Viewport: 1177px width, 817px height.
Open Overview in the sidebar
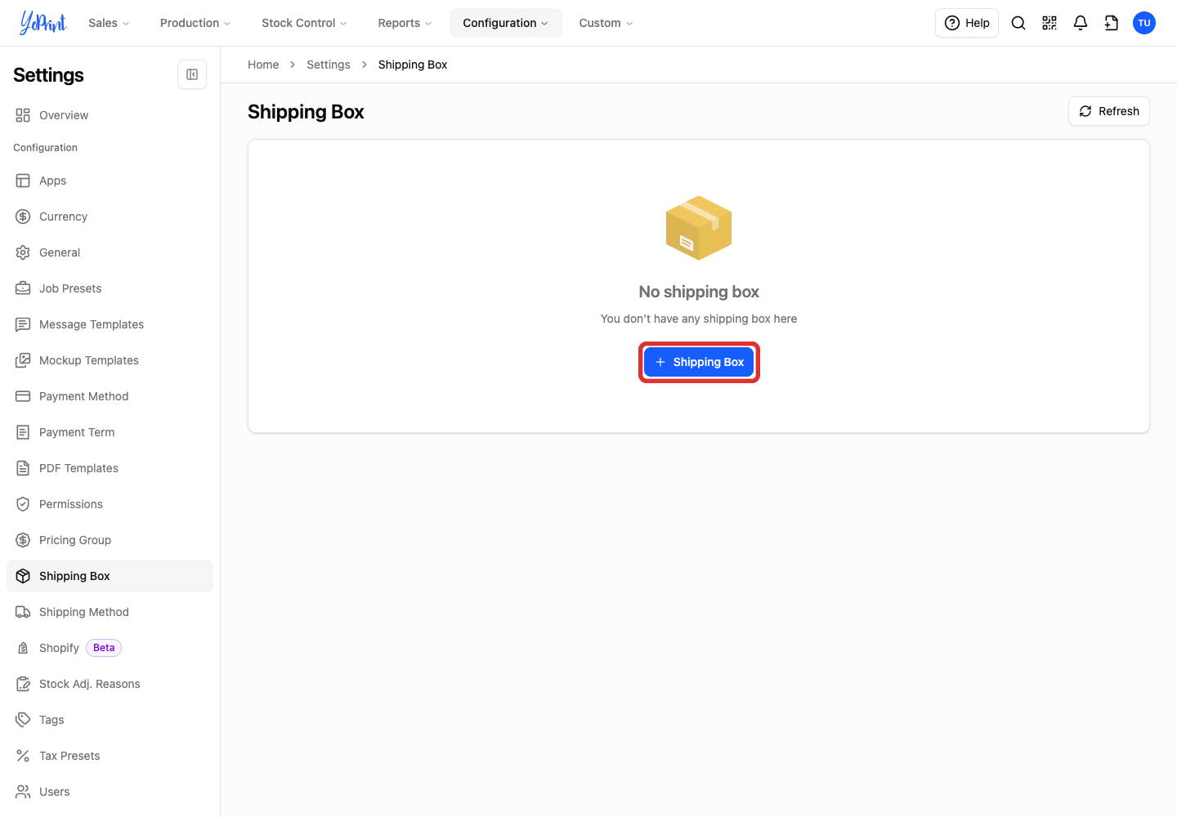coord(110,115)
